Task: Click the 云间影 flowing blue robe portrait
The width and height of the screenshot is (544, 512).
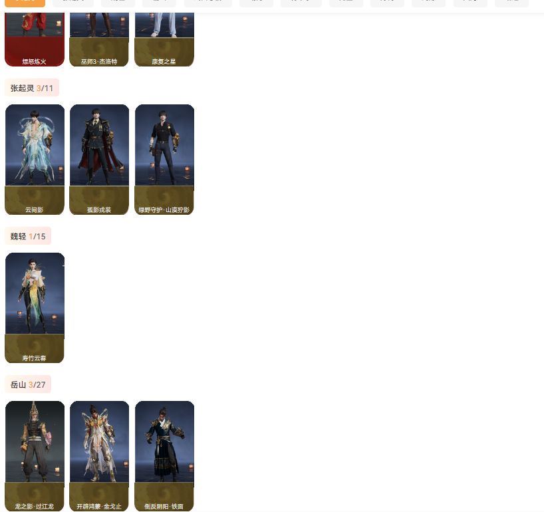Action: [35, 145]
